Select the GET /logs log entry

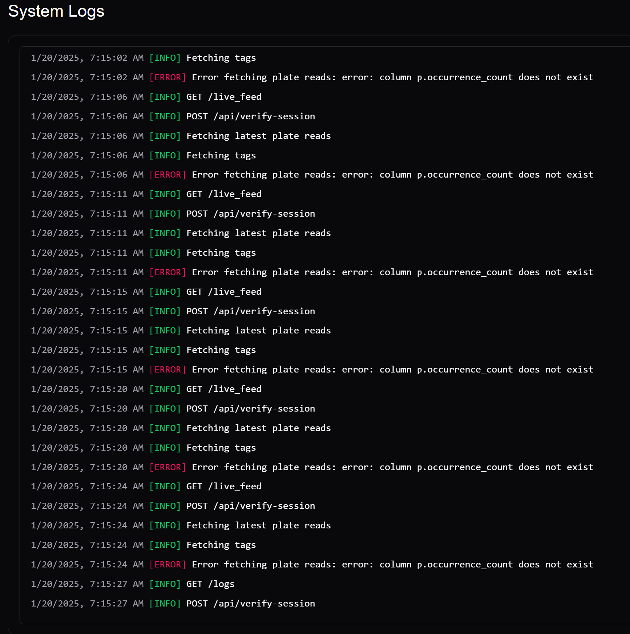pyautogui.click(x=210, y=584)
